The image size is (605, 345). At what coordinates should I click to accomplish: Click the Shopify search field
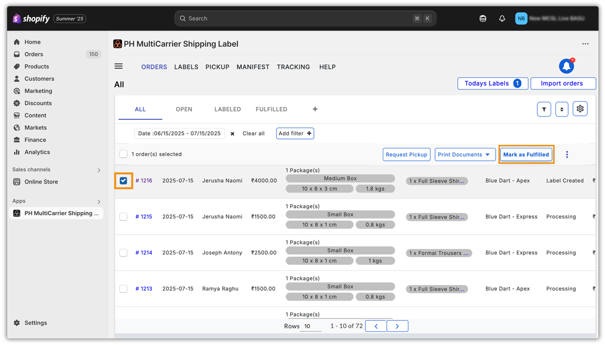click(x=305, y=19)
